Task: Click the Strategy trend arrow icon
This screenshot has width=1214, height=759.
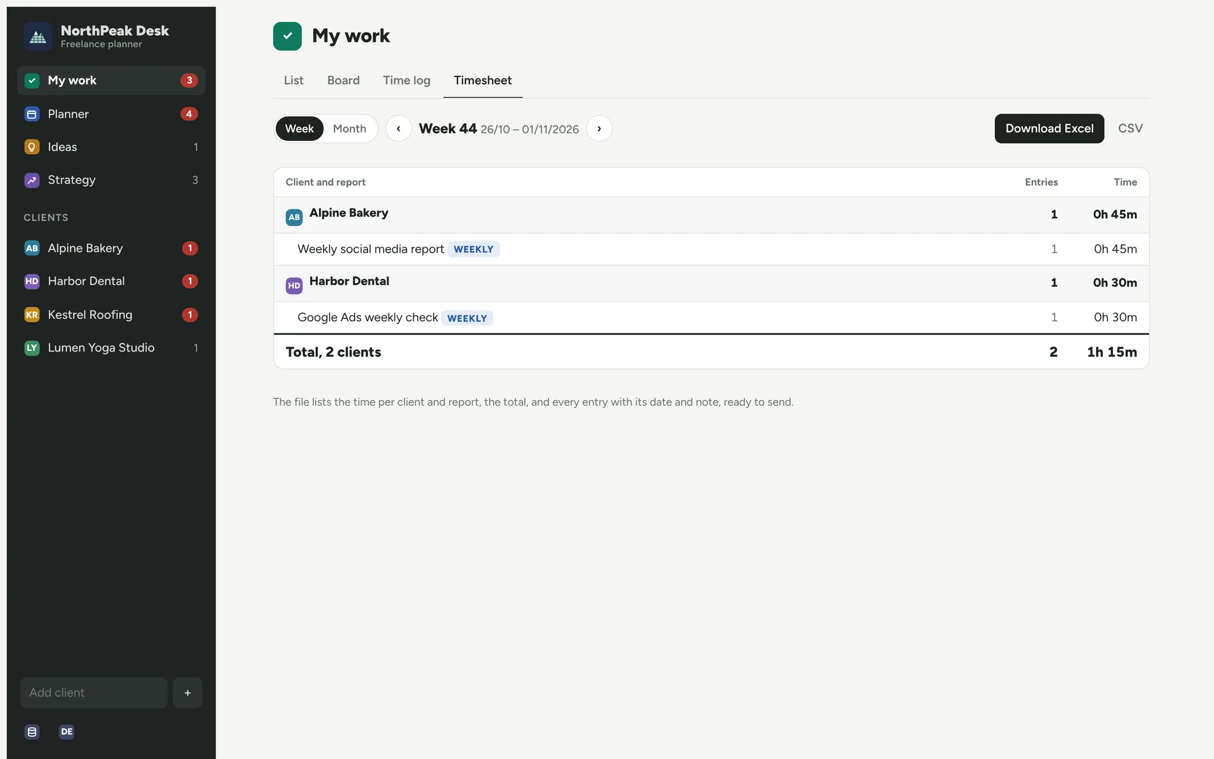Action: [32, 180]
